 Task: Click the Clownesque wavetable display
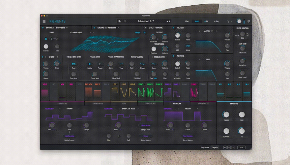pos(106,44)
